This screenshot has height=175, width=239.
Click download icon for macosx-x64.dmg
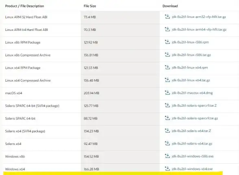[167, 93]
